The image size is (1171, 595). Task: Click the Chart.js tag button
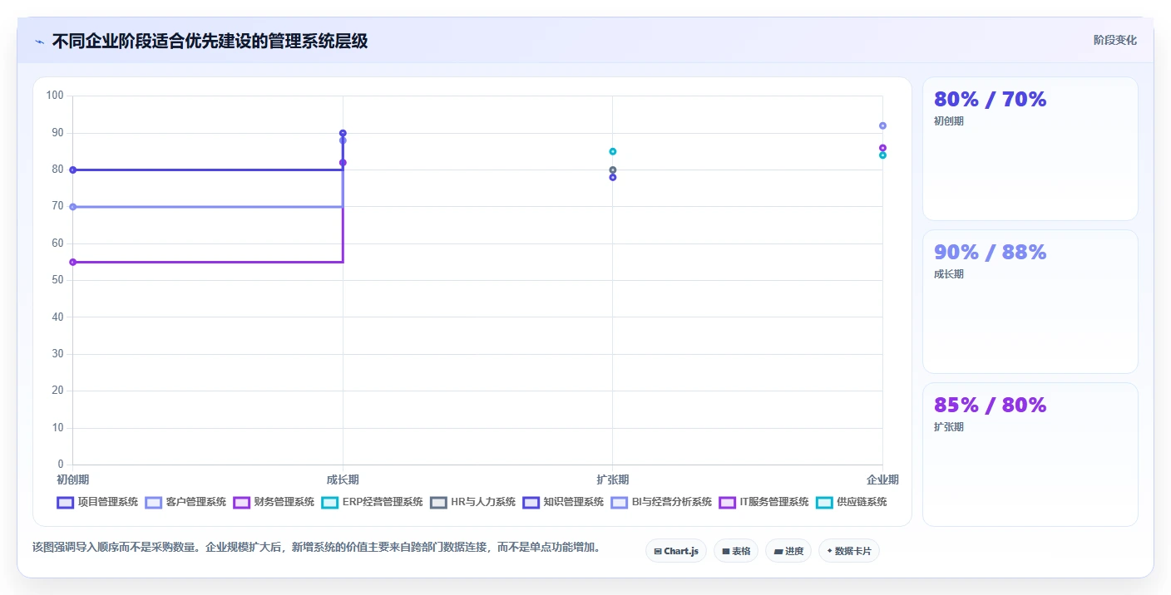coord(676,551)
